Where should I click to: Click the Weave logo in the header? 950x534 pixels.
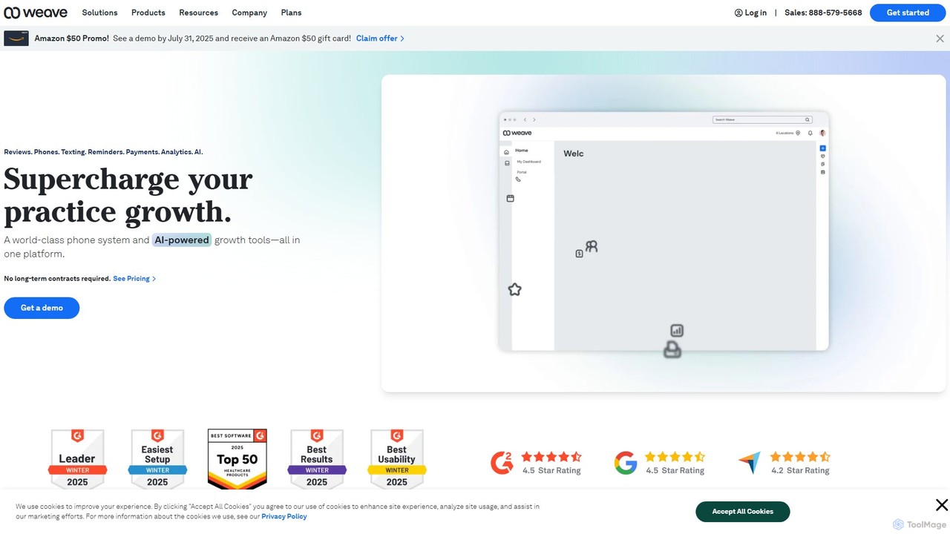(36, 13)
